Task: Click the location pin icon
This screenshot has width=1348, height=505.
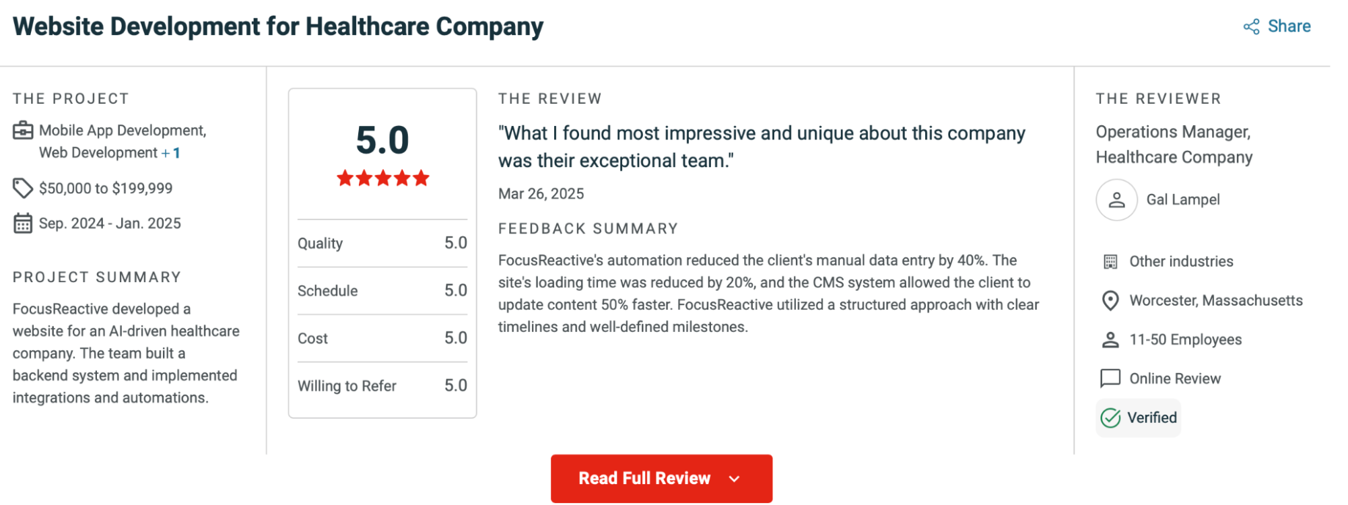Action: (x=1110, y=301)
